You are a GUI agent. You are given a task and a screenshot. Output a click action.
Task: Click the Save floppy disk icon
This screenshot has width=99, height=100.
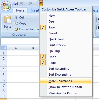16,3
